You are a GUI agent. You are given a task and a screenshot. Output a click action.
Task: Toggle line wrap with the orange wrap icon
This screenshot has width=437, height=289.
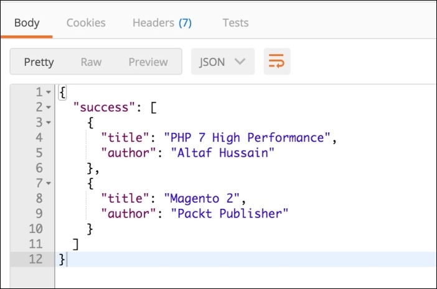[277, 62]
